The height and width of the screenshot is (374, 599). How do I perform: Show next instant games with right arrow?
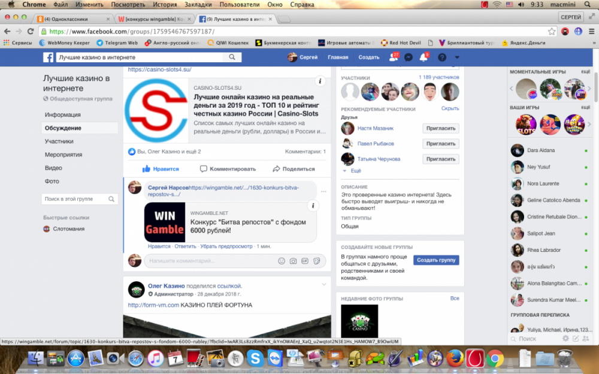click(589, 89)
